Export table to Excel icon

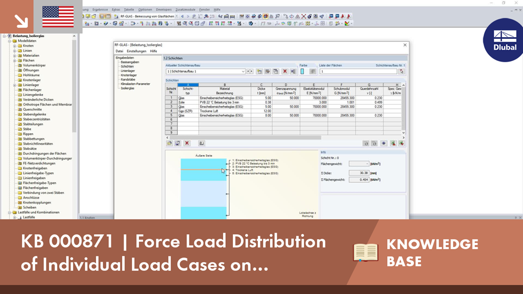[x=393, y=143]
